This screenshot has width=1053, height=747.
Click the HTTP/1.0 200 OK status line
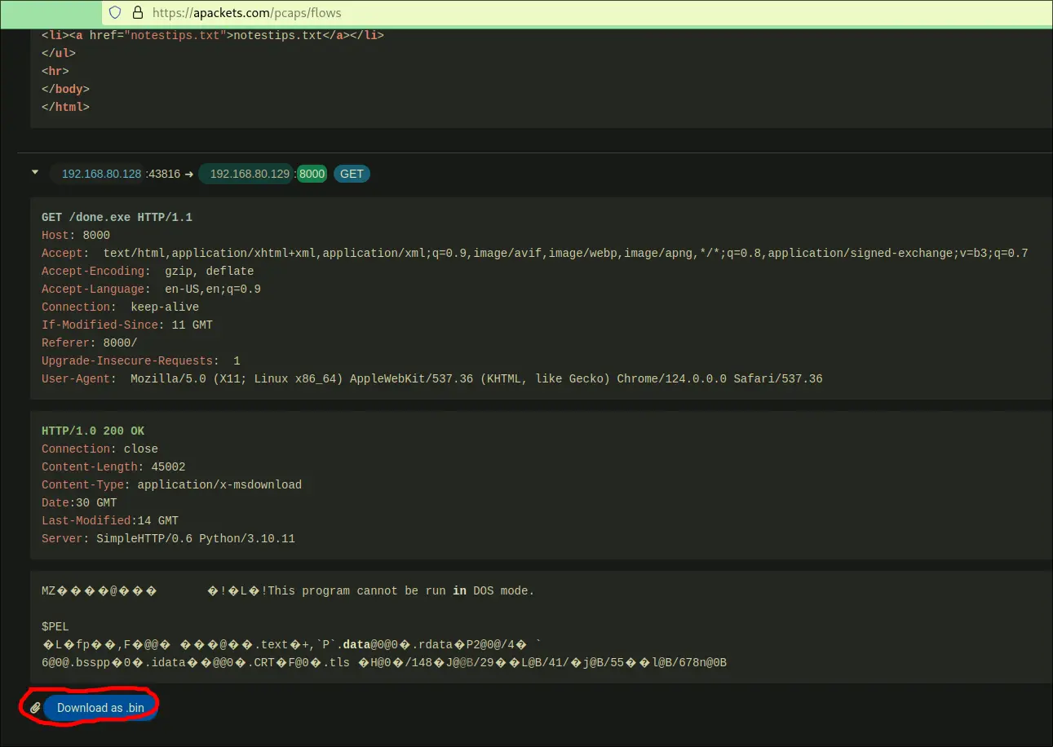[93, 431]
